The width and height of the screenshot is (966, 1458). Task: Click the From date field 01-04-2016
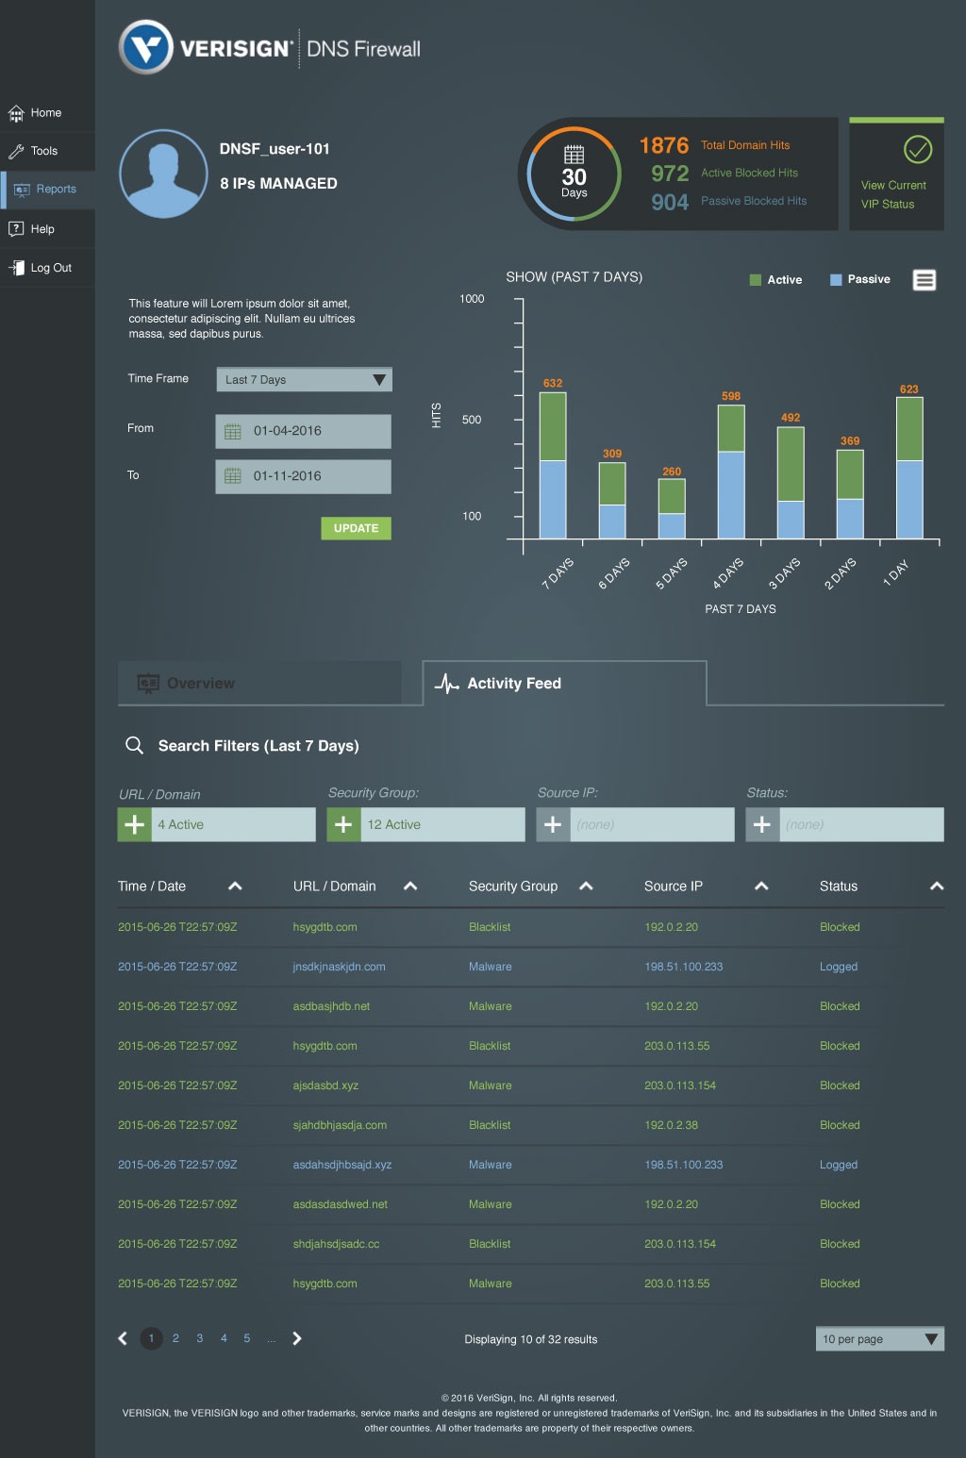pyautogui.click(x=303, y=431)
